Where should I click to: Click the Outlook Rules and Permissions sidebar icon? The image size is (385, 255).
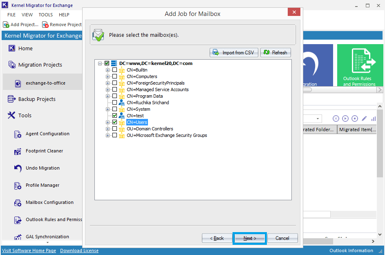18,220
